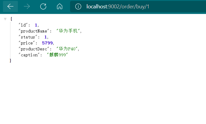This screenshot has width=206, height=124.
Task: Select the productDesc value 华为P40
Action: click(x=67, y=49)
